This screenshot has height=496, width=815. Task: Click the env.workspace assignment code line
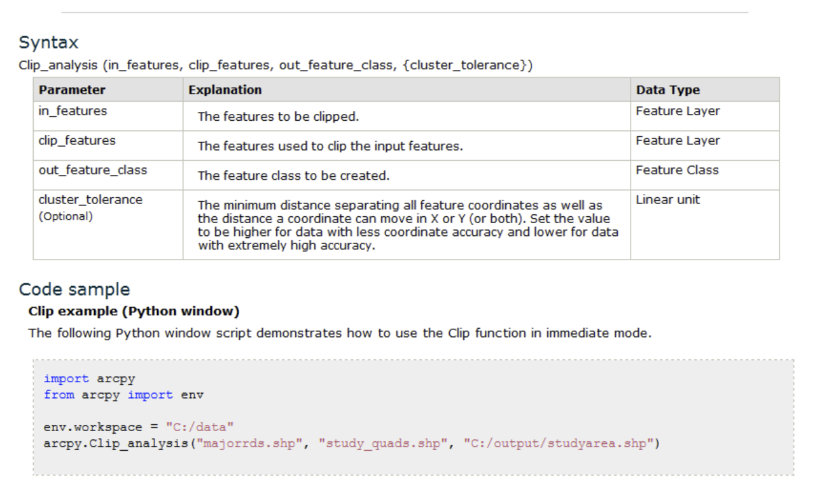pos(139,427)
